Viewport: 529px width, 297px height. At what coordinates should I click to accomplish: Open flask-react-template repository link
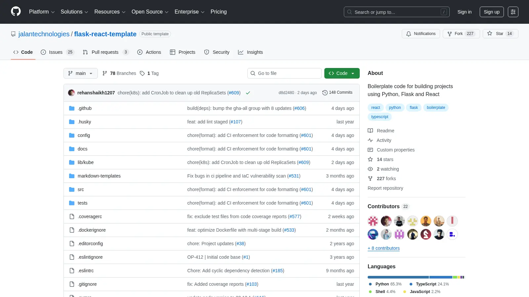point(105,34)
